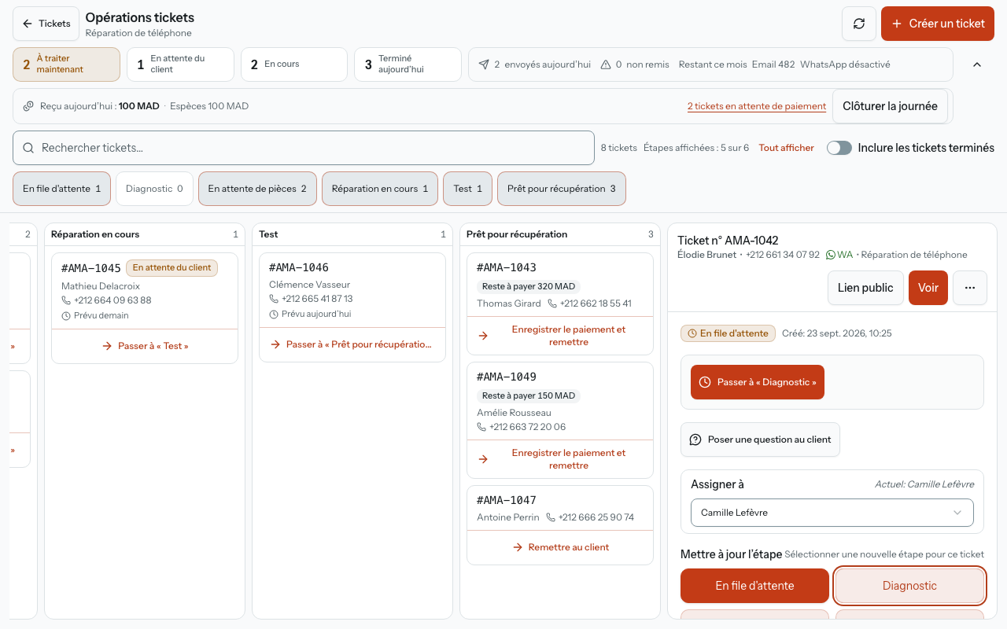Image resolution: width=1007 pixels, height=629 pixels.
Task: Click the WhatsApp WA icon for Élodie Brunet
Action: pyautogui.click(x=831, y=255)
